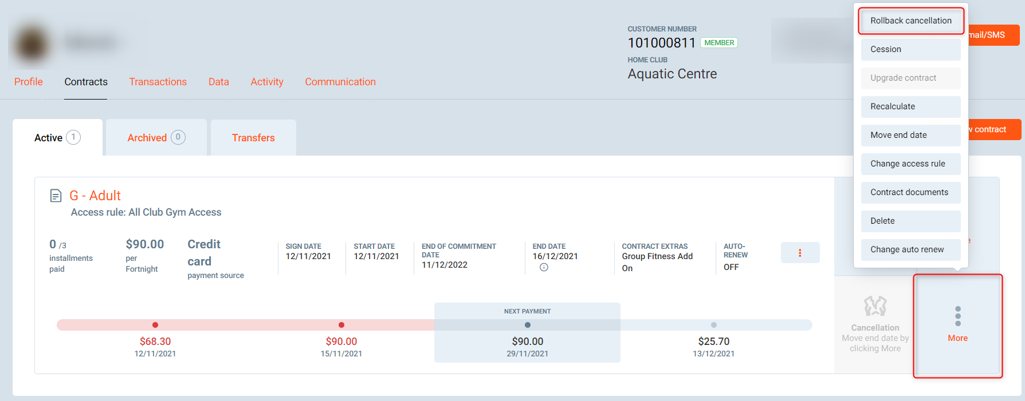1025x401 pixels.
Task: Click the G - Adult contract title link
Action: pos(95,196)
